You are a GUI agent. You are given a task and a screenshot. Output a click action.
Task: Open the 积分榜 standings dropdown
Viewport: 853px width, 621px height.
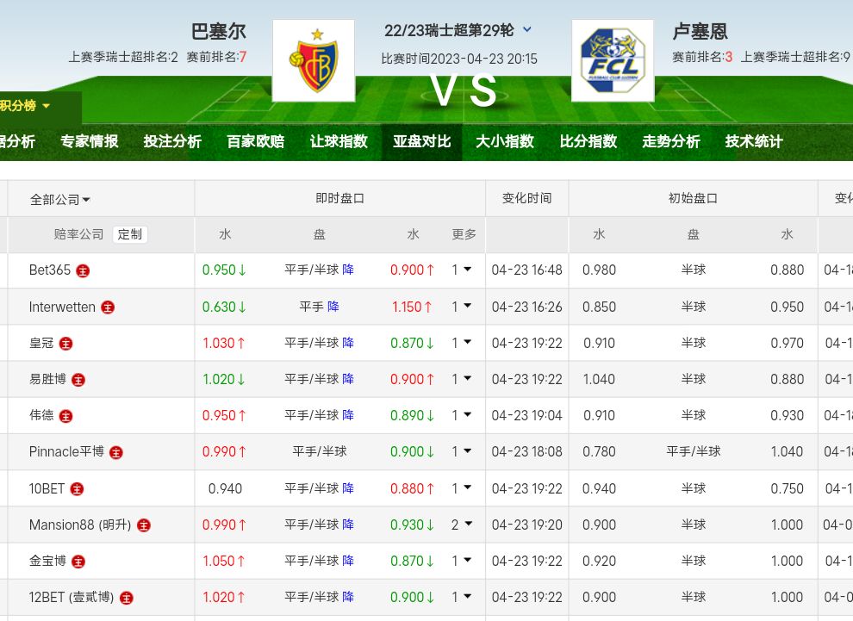26,106
